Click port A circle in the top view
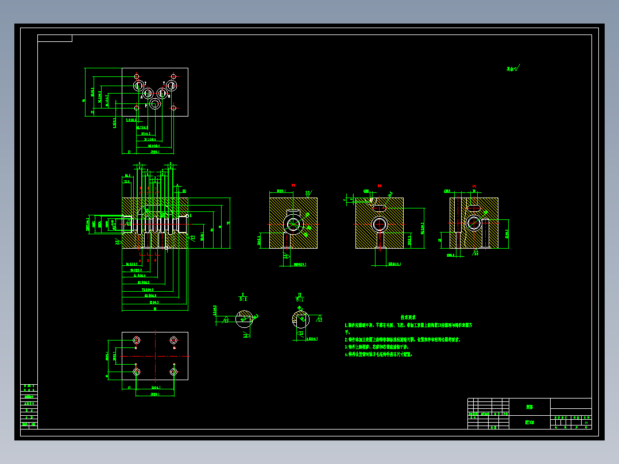 tap(148, 94)
